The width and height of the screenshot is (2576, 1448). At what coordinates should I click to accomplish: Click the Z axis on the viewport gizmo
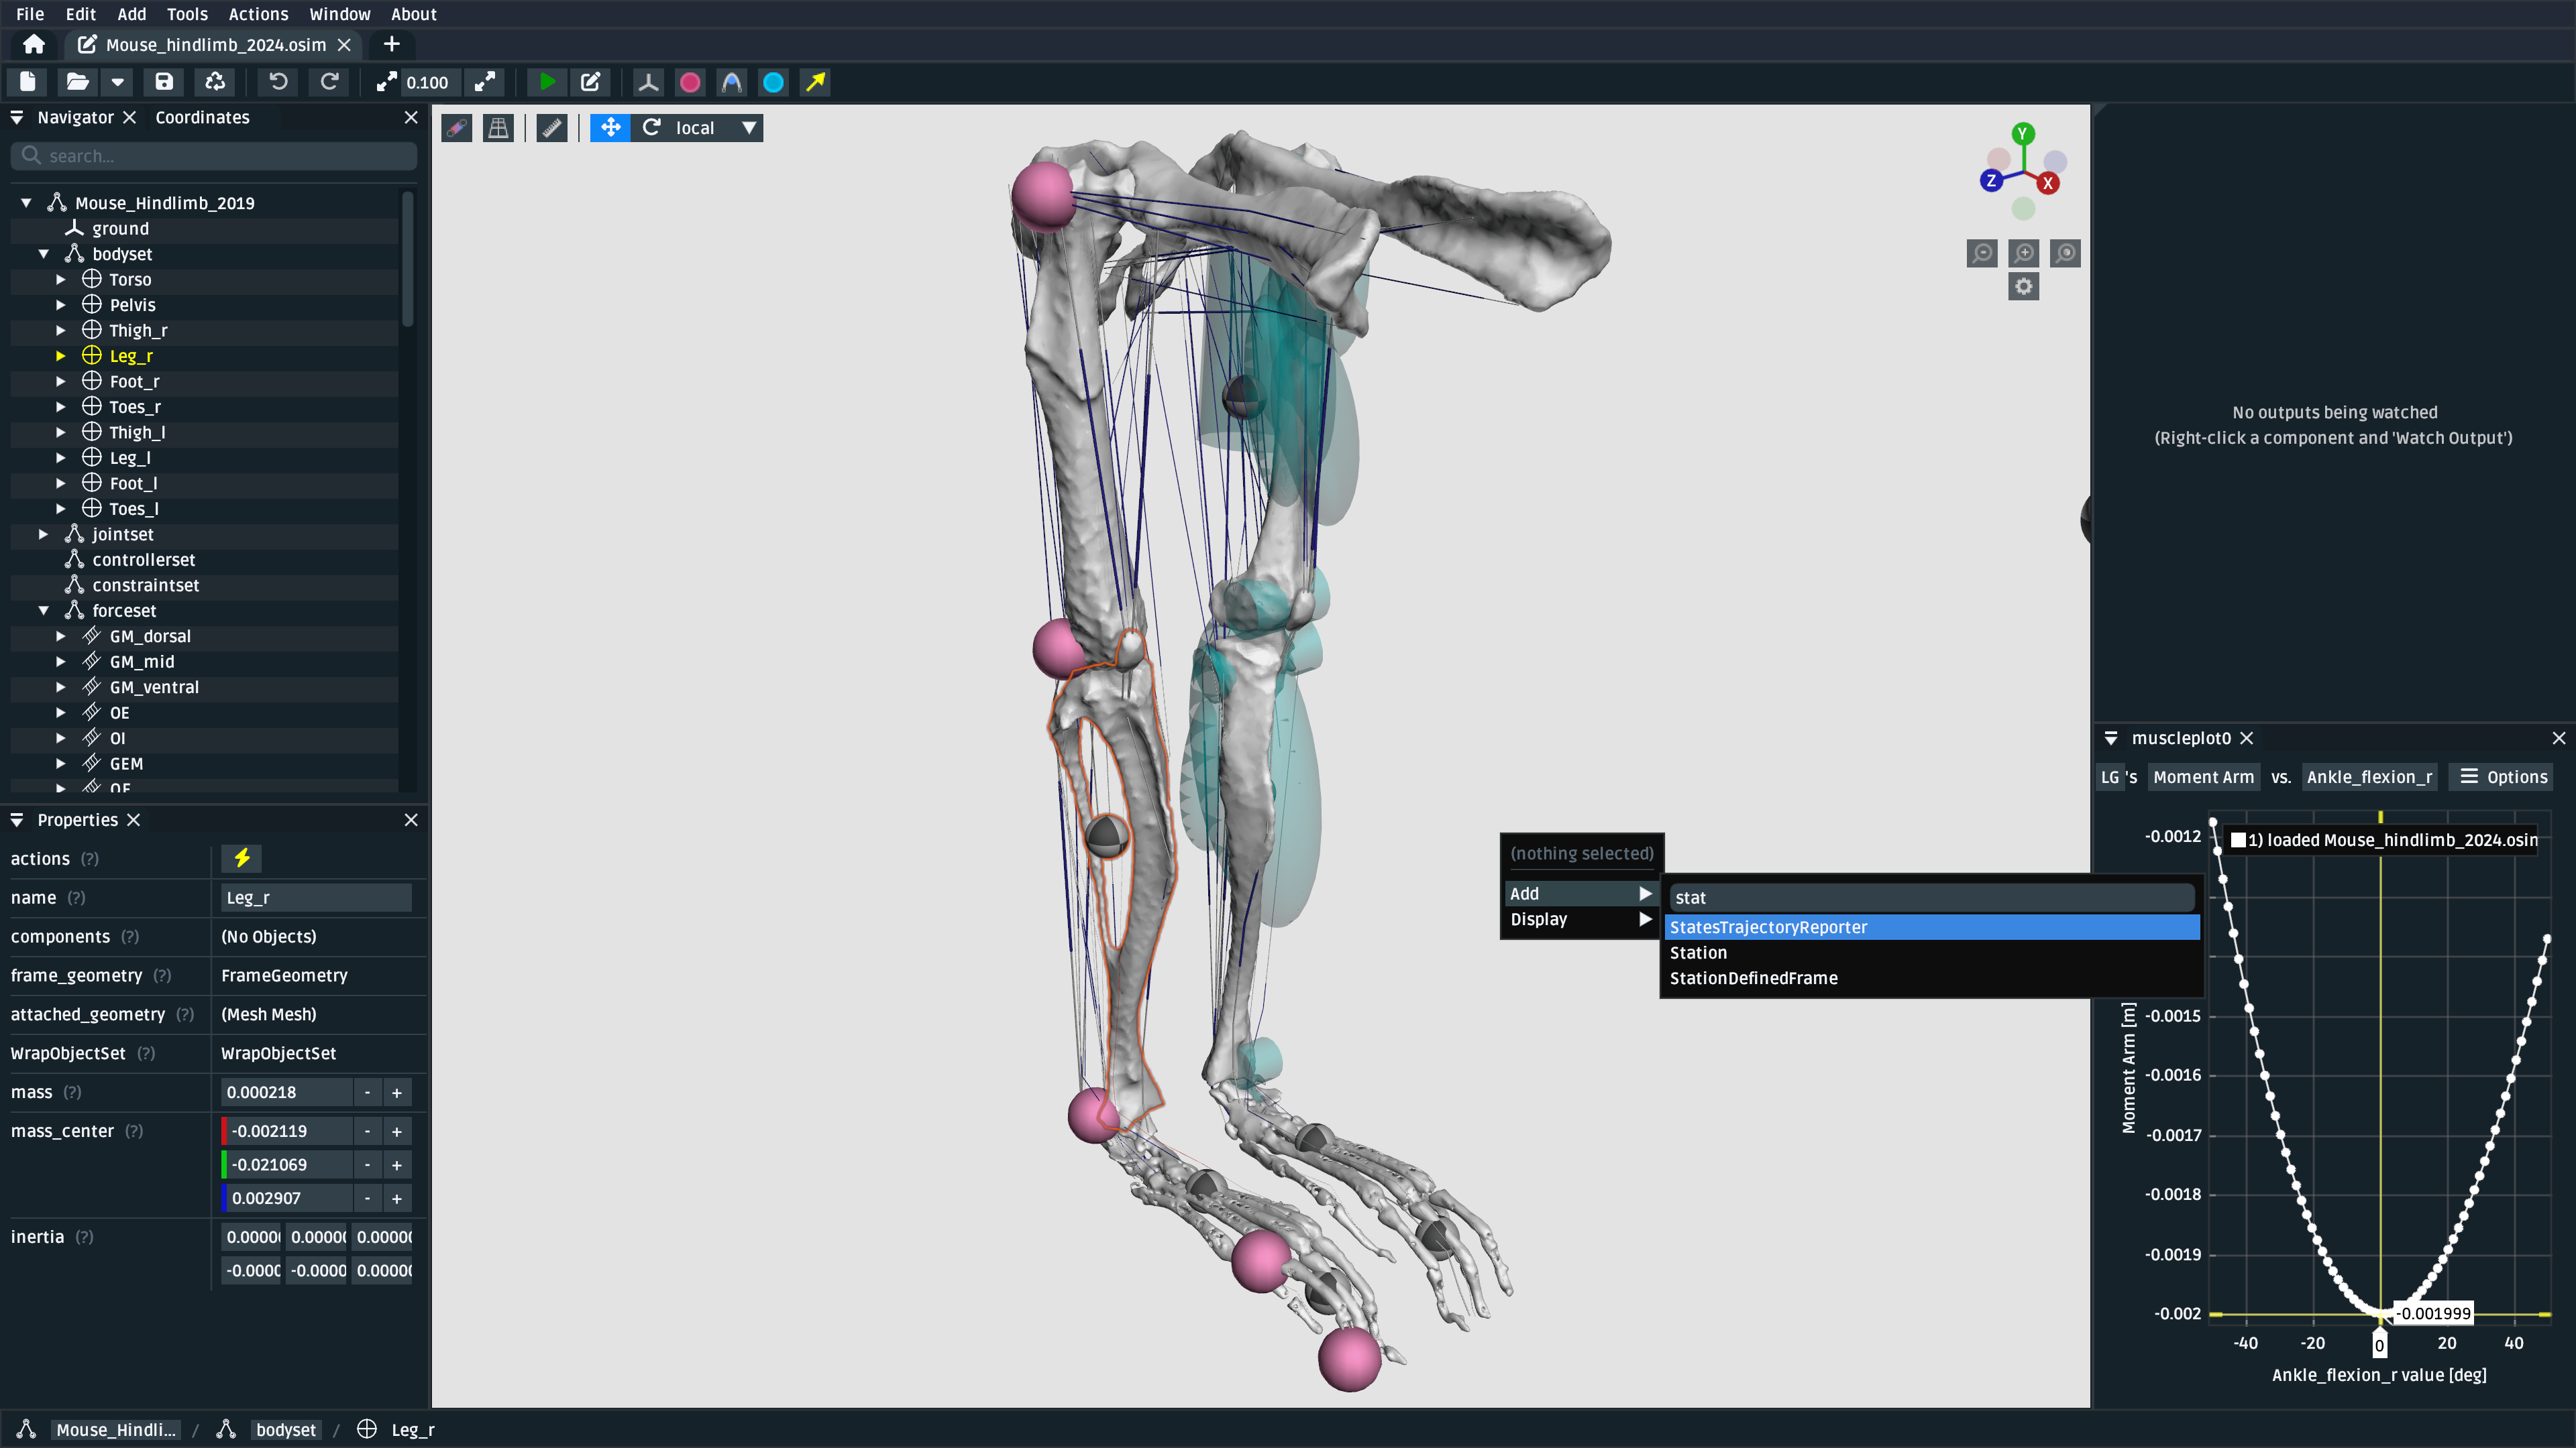pos(1991,181)
